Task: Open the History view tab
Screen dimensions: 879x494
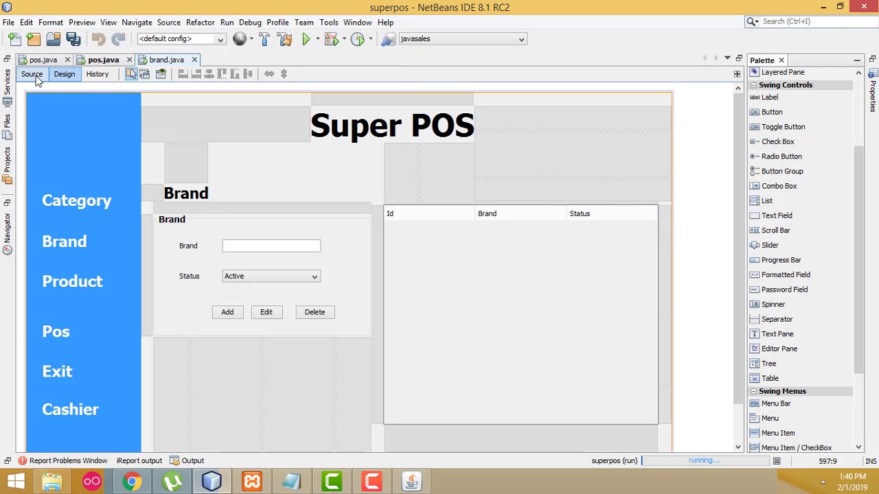Action: [97, 74]
